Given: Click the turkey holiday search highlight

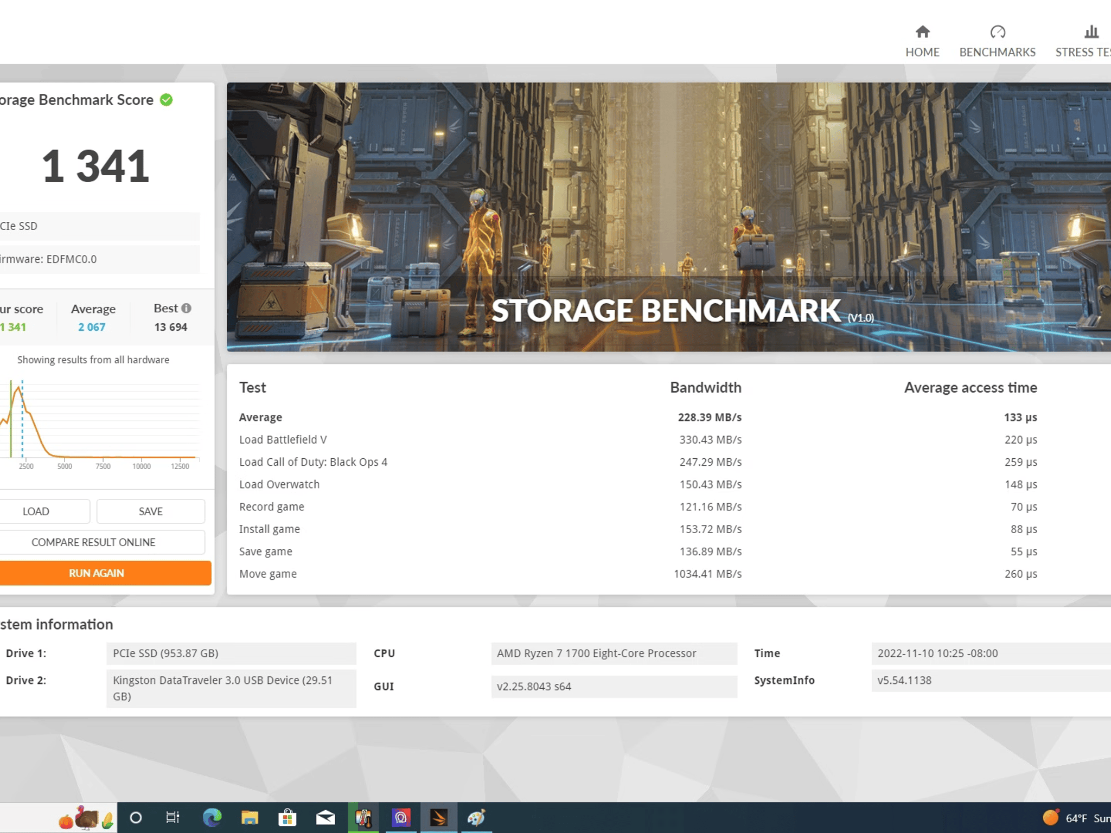Looking at the screenshot, I should [87, 818].
